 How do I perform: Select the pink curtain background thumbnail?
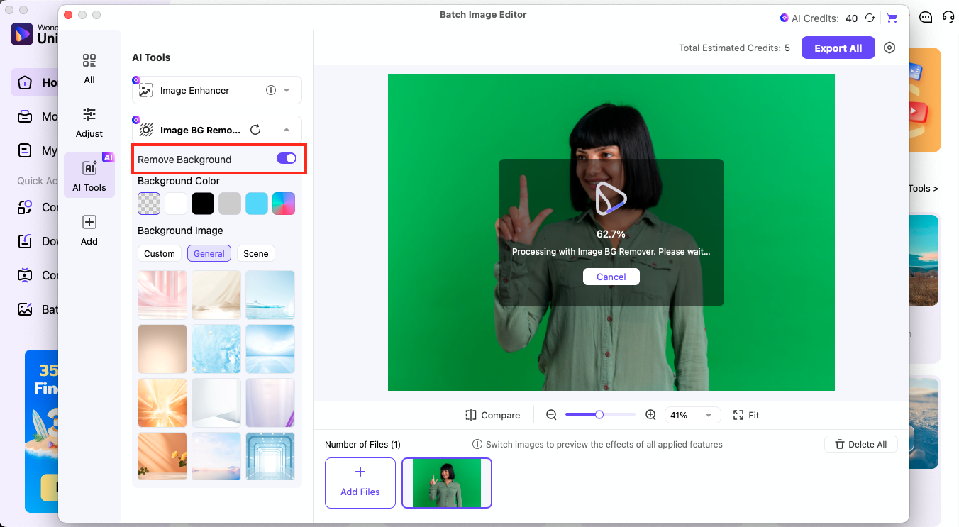pyautogui.click(x=162, y=295)
